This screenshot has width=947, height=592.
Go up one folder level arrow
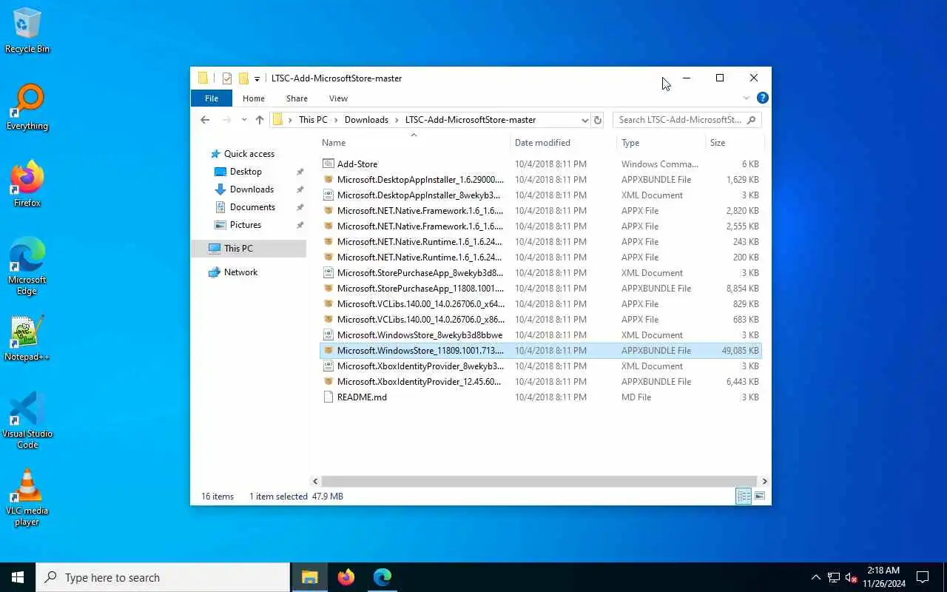pyautogui.click(x=260, y=120)
